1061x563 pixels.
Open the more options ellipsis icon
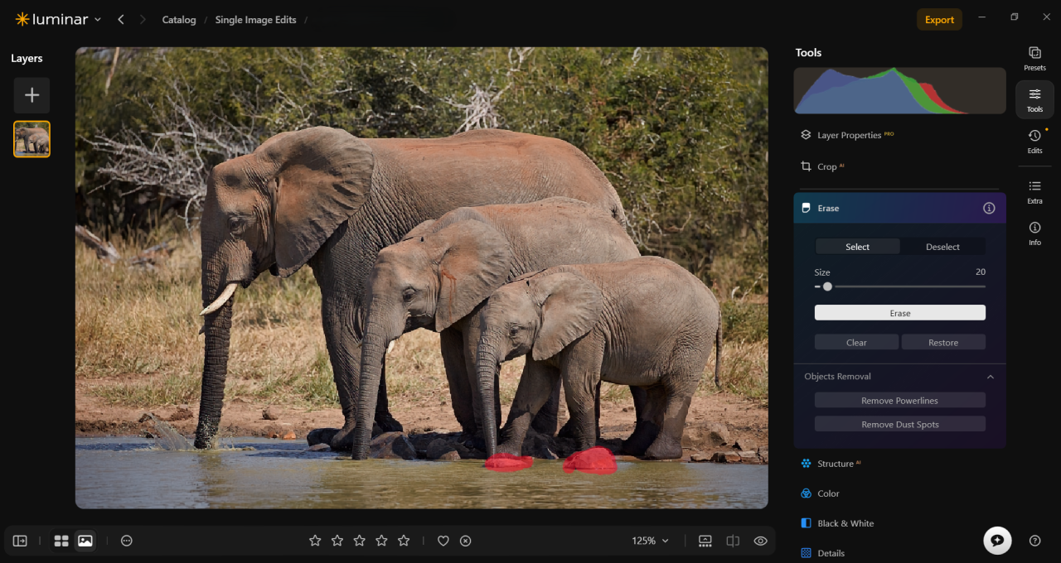pyautogui.click(x=127, y=541)
